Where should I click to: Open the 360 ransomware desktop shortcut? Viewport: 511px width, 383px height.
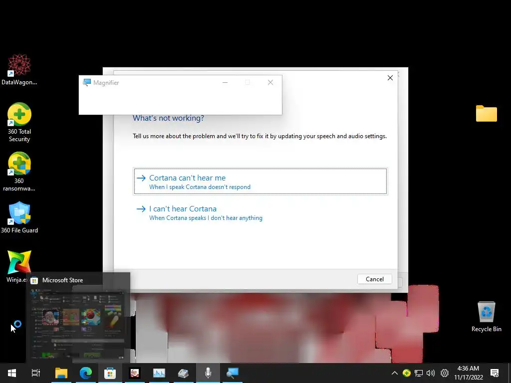(19, 172)
